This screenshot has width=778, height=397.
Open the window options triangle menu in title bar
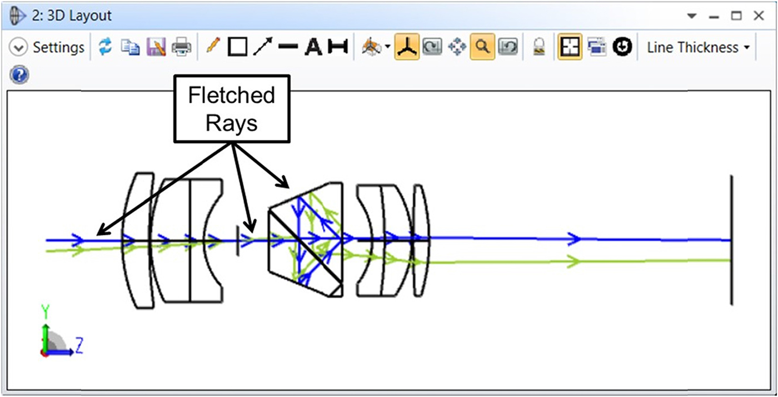[691, 17]
